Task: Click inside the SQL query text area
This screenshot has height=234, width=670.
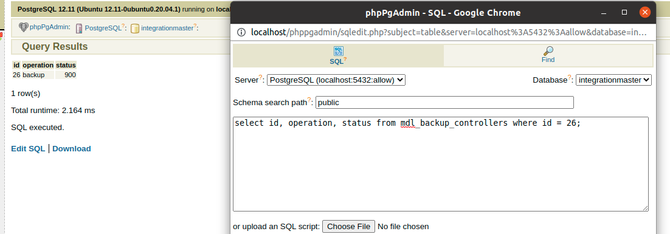Action: point(441,164)
